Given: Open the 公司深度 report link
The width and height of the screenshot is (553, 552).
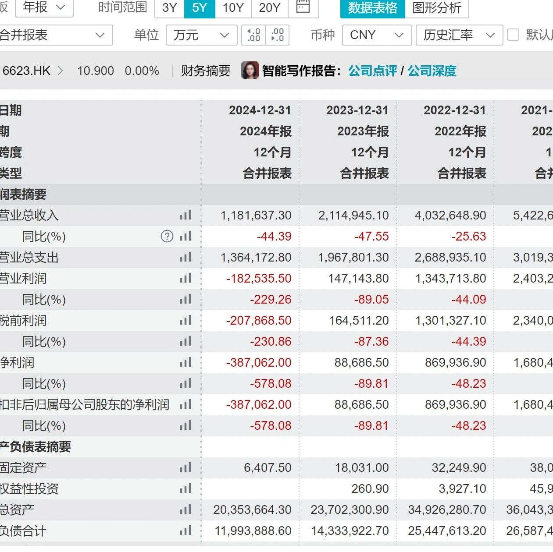Looking at the screenshot, I should pos(432,71).
